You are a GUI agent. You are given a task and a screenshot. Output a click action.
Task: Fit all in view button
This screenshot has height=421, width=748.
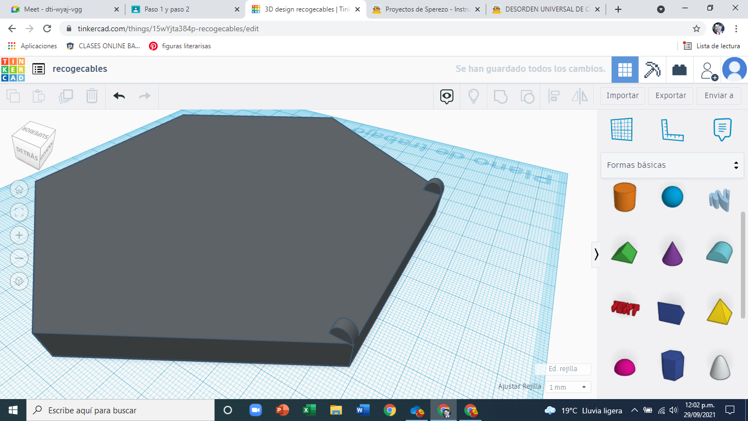pyautogui.click(x=19, y=212)
